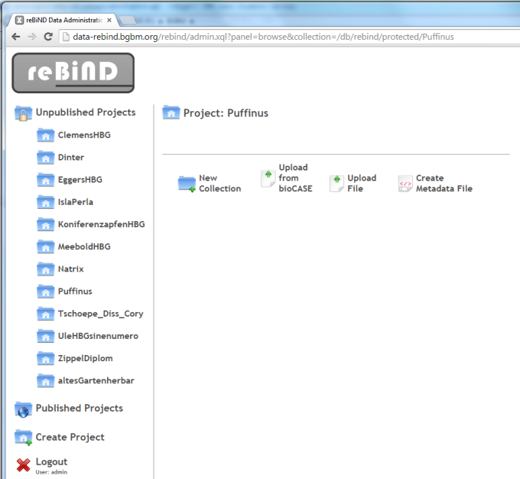520x479 pixels.
Task: Choose Create Metadata File
Action: 444,183
